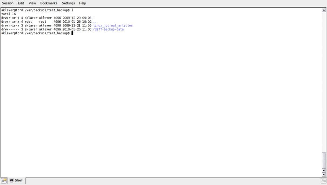Click the new session icon beside Shell tab

[x=4, y=181]
